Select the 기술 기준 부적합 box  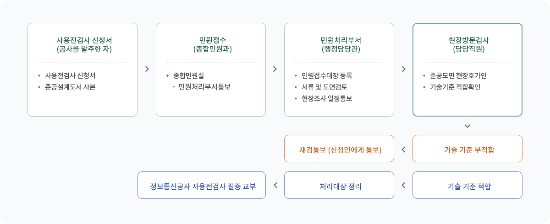[467, 149]
